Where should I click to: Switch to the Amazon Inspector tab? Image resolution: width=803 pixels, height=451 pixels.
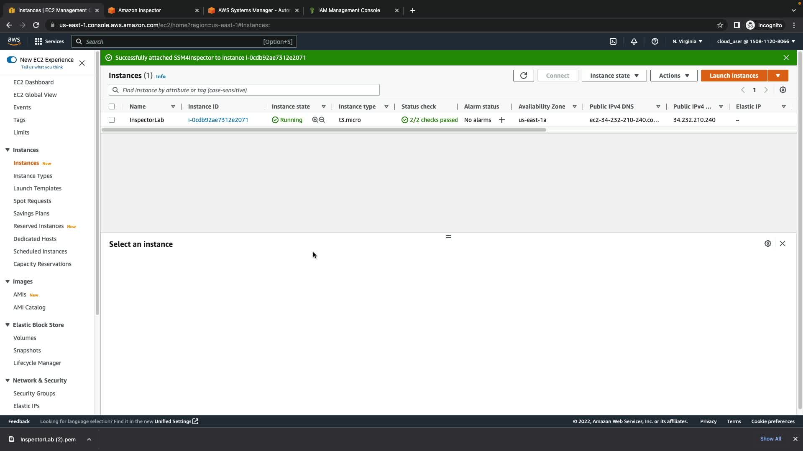(x=152, y=10)
